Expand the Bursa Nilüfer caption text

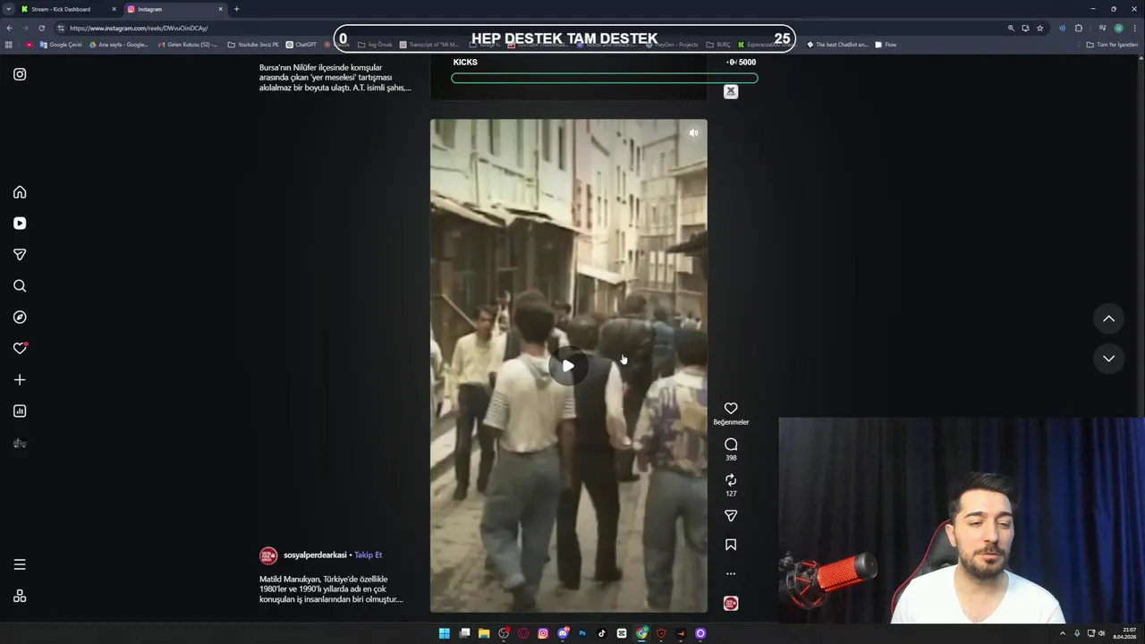pyautogui.click(x=335, y=78)
